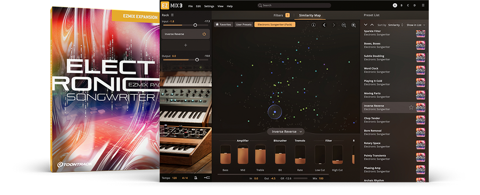The width and height of the screenshot is (480, 195).
Task: Open the Sort by Similarity dropdown
Action: click(396, 25)
